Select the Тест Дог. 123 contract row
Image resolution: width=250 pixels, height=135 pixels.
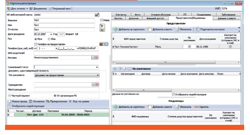58,115
